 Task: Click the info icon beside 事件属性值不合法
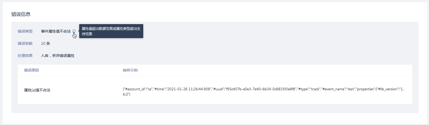point(74,31)
